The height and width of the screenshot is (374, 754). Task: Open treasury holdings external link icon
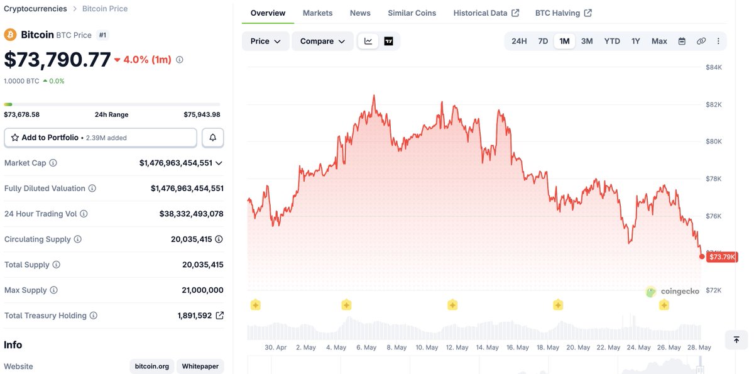[x=219, y=316]
